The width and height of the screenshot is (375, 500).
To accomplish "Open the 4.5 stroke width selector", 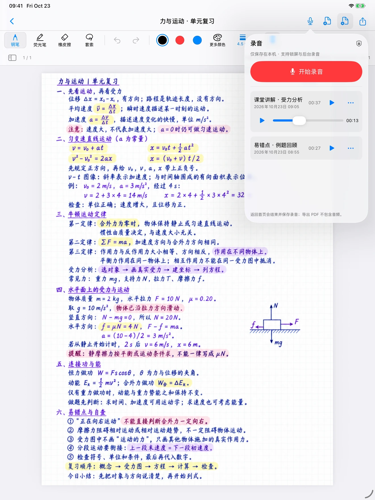I will (241, 40).
